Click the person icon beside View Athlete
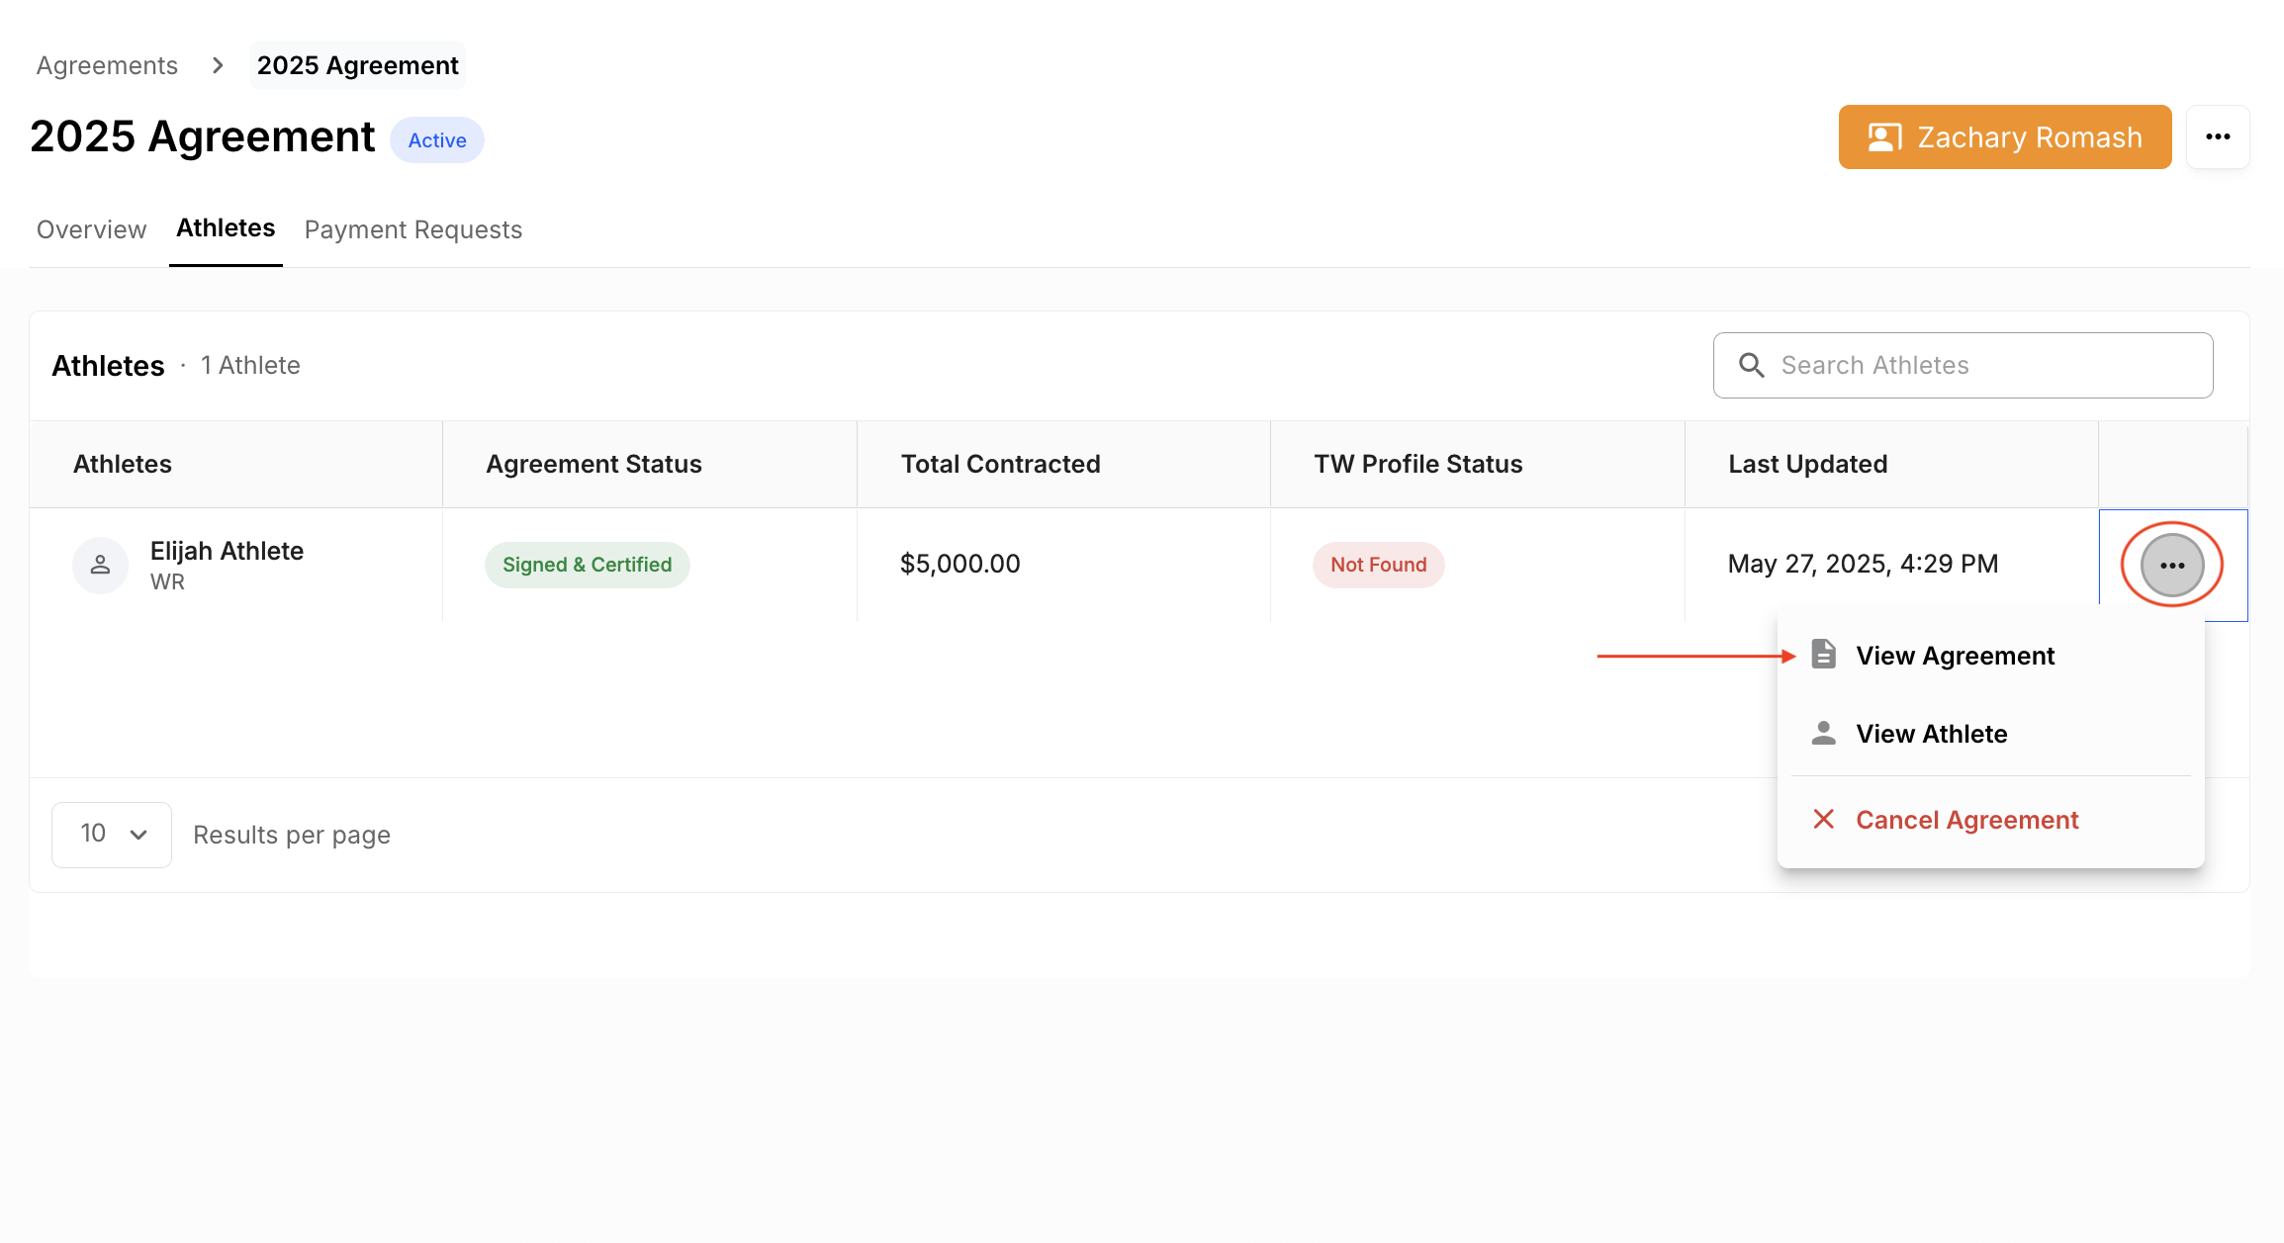The image size is (2284, 1243). (x=1823, y=733)
